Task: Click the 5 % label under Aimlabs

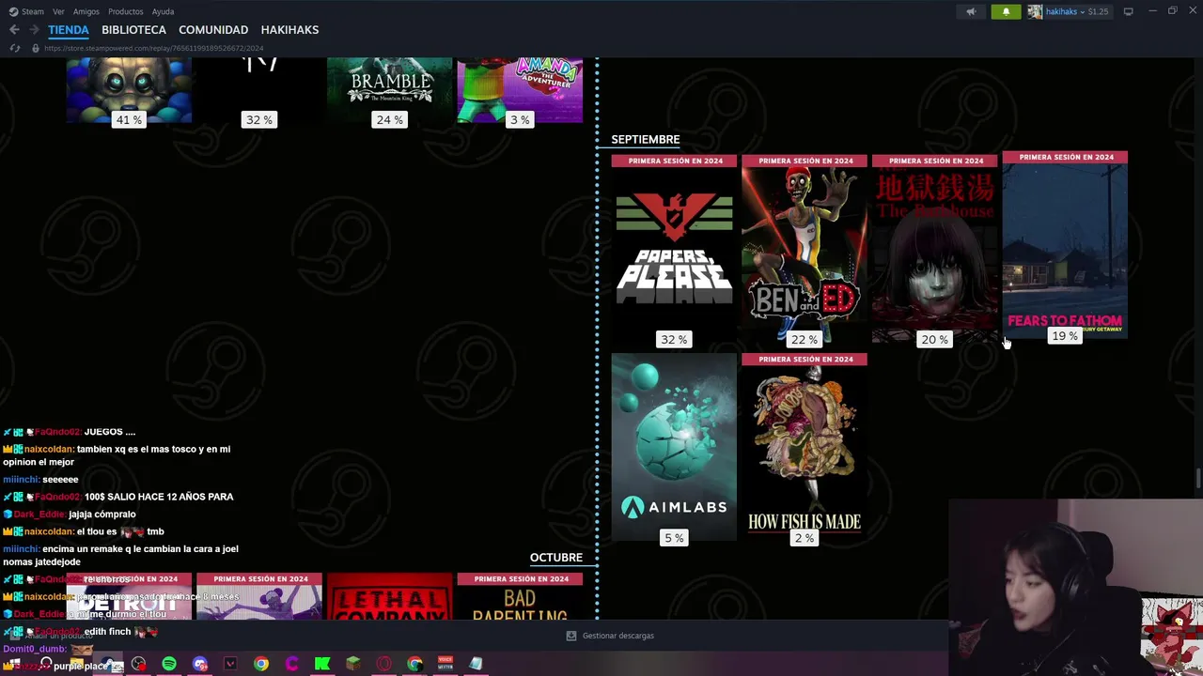Action: coord(674,538)
